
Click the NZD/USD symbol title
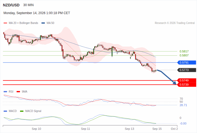click(x=11, y=5)
